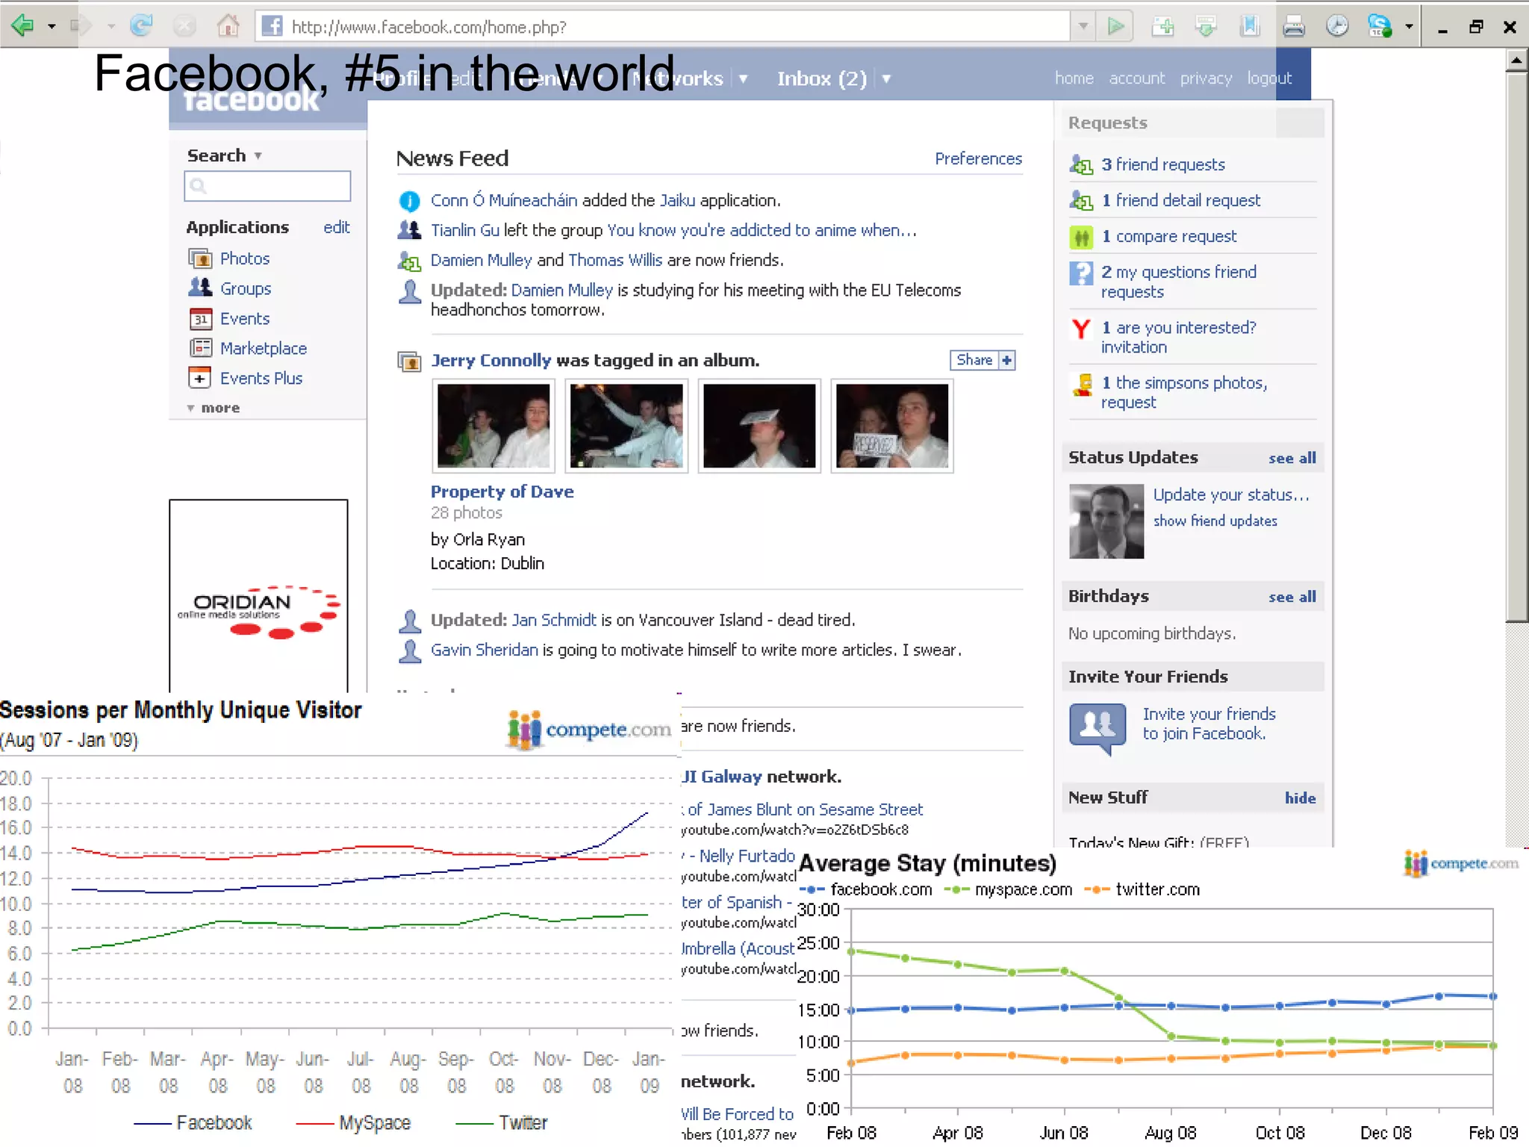Viewport: 1529px width, 1147px height.
Task: Open the Networks dropdown arrow
Action: tap(743, 78)
